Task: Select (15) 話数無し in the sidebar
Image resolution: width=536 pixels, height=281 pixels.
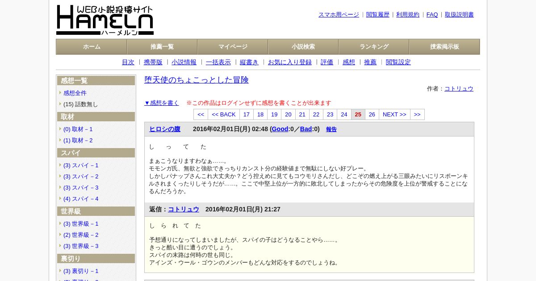Action: pyautogui.click(x=80, y=104)
